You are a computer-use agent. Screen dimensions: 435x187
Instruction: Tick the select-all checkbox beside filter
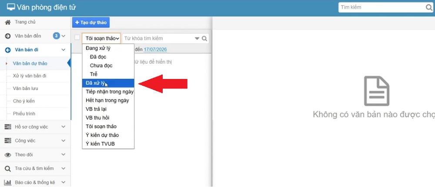[x=77, y=38]
